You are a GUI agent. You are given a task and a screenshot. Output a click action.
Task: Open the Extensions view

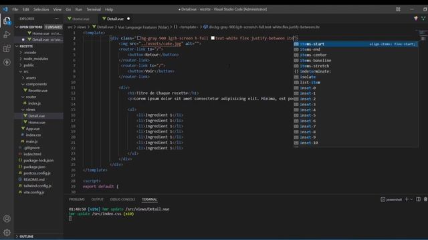point(7,49)
